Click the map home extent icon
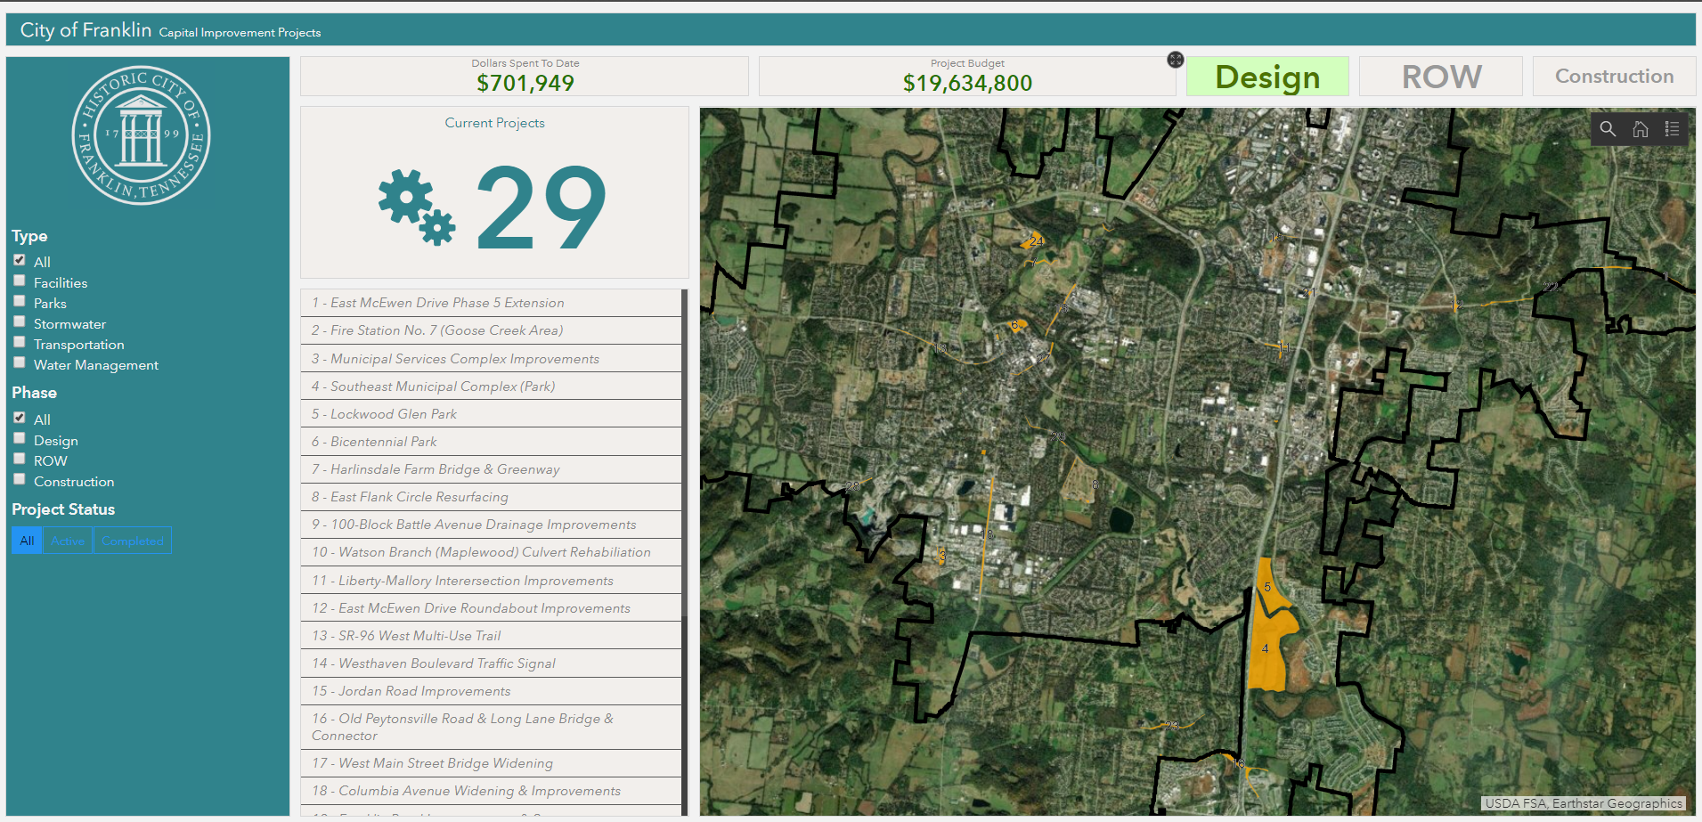This screenshot has width=1702, height=822. (x=1640, y=129)
